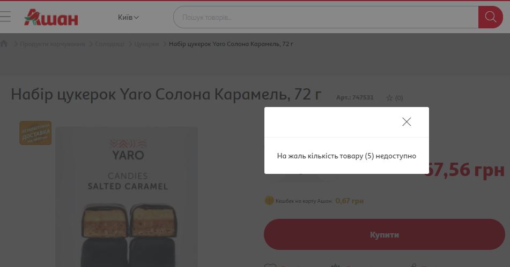Go to homepage via the Ашан logo
Viewport: 510px width, 267px height.
tap(51, 17)
